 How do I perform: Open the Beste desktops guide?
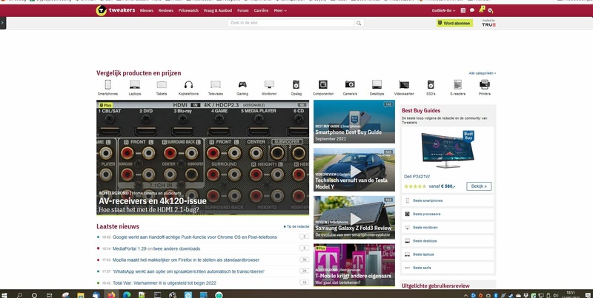(x=448, y=240)
